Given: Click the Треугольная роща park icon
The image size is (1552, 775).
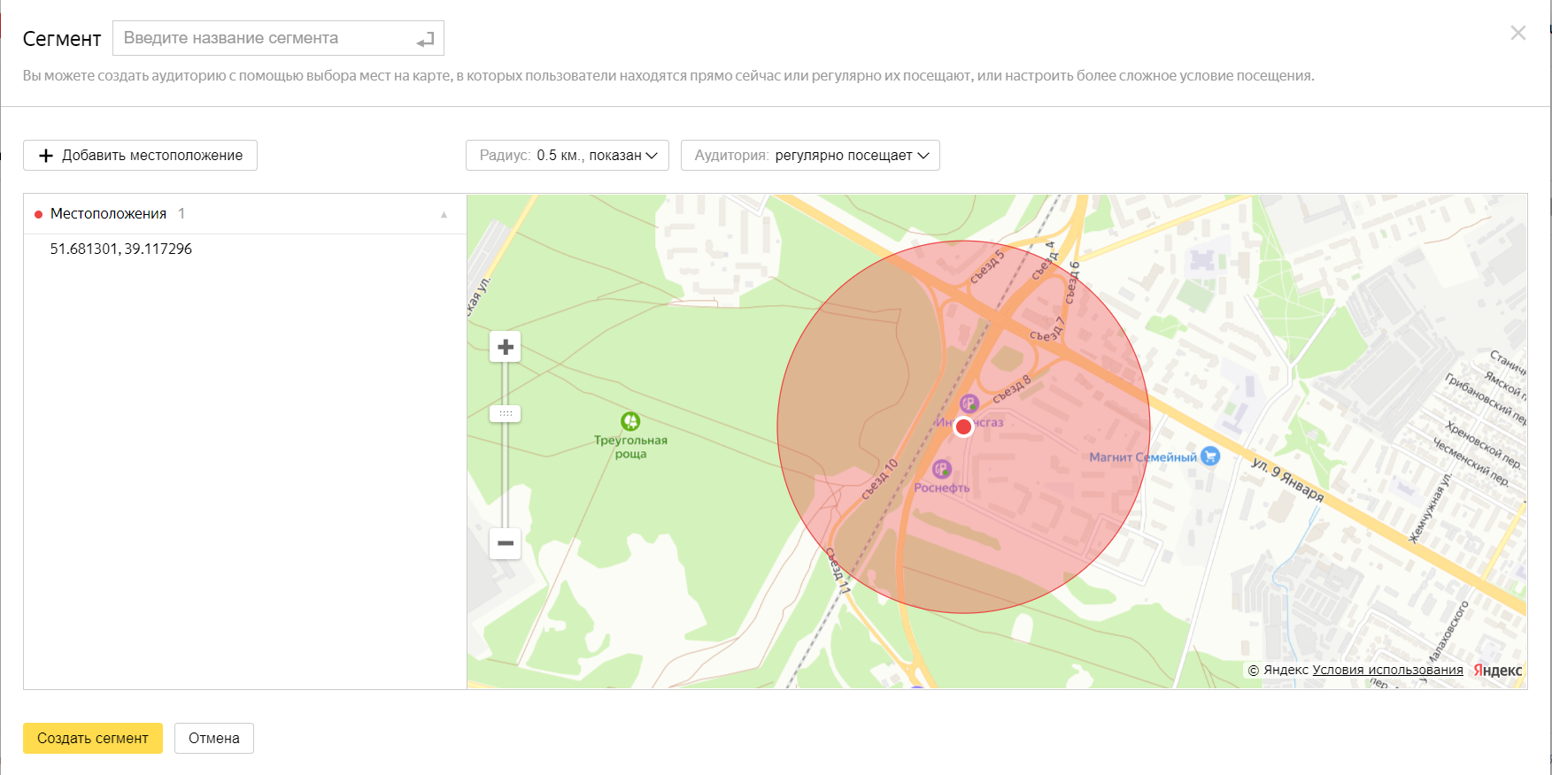Looking at the screenshot, I should tap(630, 421).
